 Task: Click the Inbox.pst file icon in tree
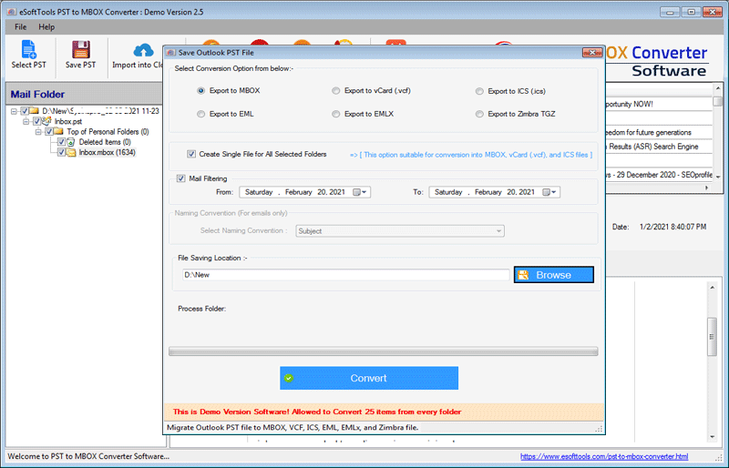click(47, 121)
